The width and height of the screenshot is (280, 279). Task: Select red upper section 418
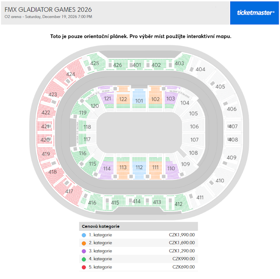click(52, 172)
